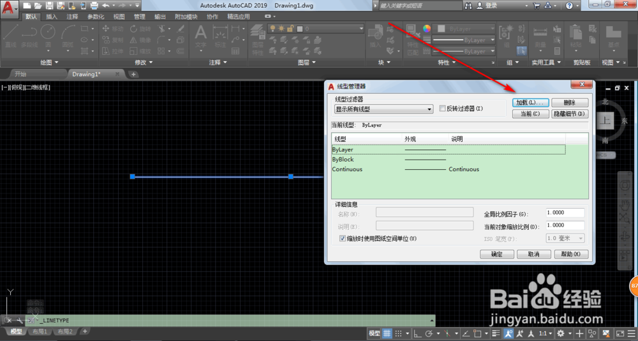Select the Circle (圆) tool
The image size is (638, 341).
48,36
